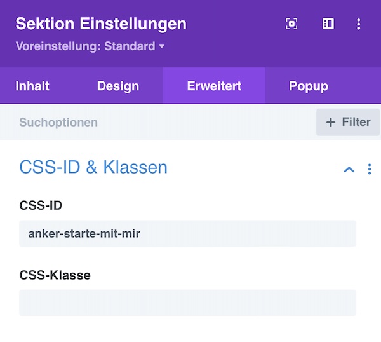Click the CSS-ID field label

click(x=41, y=205)
